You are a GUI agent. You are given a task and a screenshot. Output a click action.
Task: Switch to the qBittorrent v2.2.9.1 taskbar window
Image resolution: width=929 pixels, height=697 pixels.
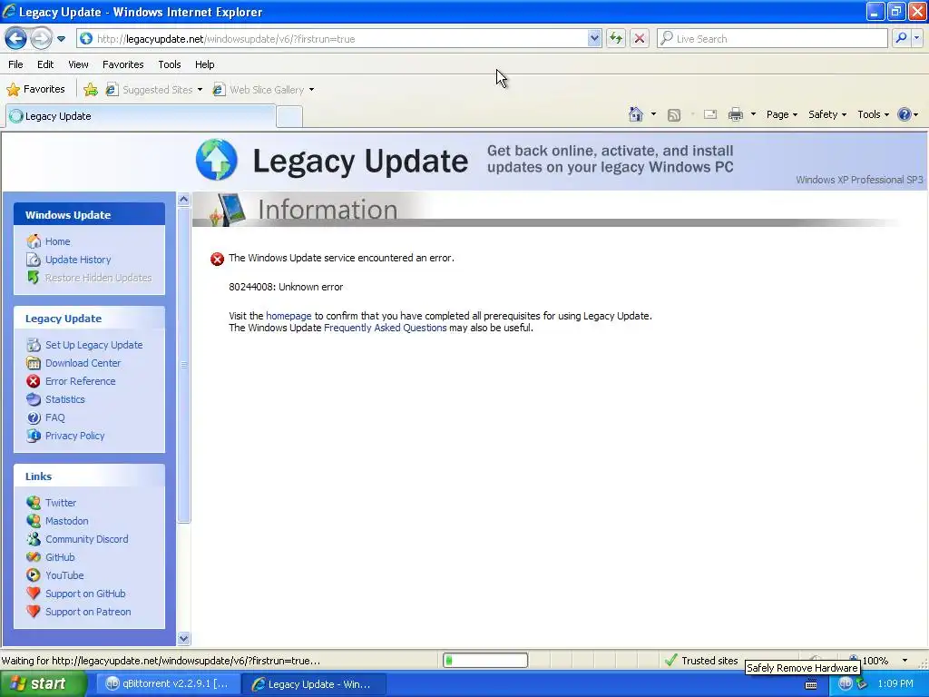[x=168, y=684]
